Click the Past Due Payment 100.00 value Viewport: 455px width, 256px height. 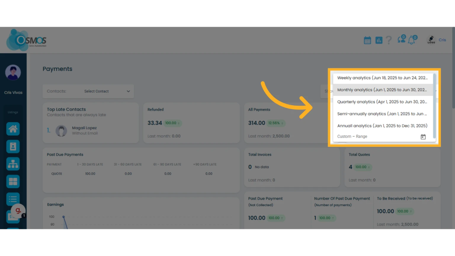[257, 218]
